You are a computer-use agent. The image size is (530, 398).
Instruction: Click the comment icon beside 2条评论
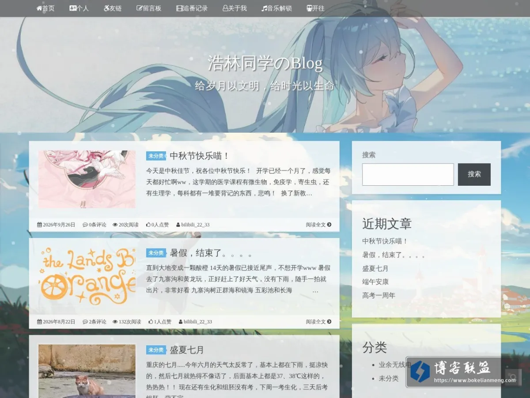pos(85,321)
